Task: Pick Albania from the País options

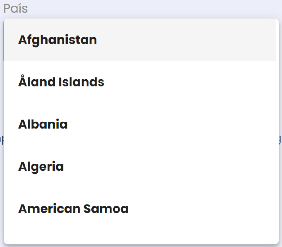Action: click(43, 125)
